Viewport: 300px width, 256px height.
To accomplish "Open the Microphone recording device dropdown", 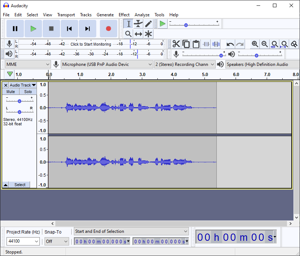I will [x=107, y=64].
